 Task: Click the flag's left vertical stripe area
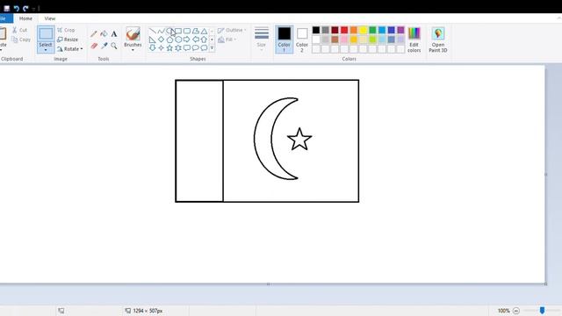coord(199,140)
